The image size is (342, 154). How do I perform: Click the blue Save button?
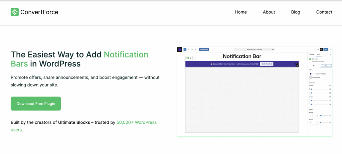click(326, 49)
